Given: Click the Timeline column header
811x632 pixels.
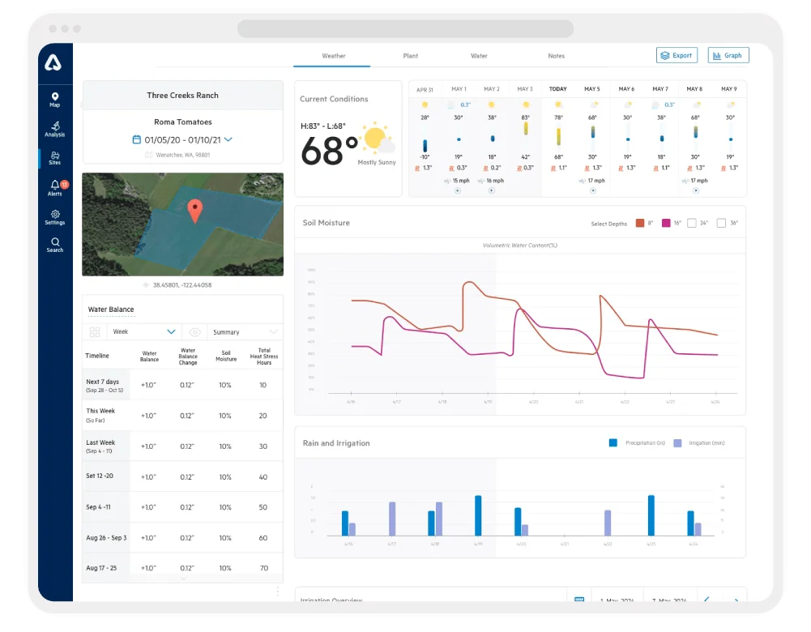Looking at the screenshot, I should pyautogui.click(x=97, y=356).
